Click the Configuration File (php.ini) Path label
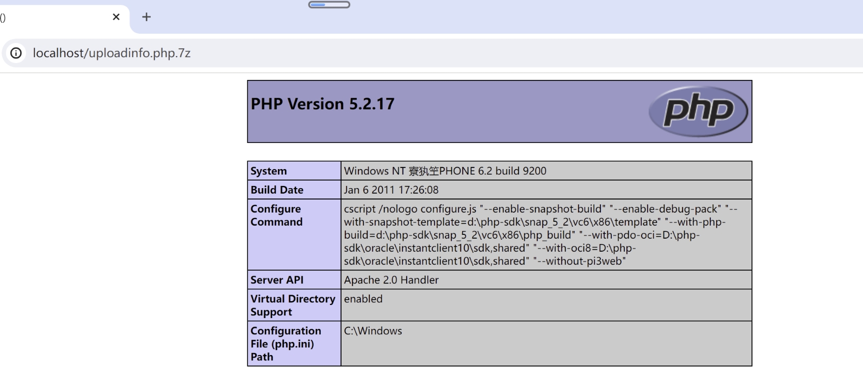This screenshot has width=863, height=367. tap(286, 344)
